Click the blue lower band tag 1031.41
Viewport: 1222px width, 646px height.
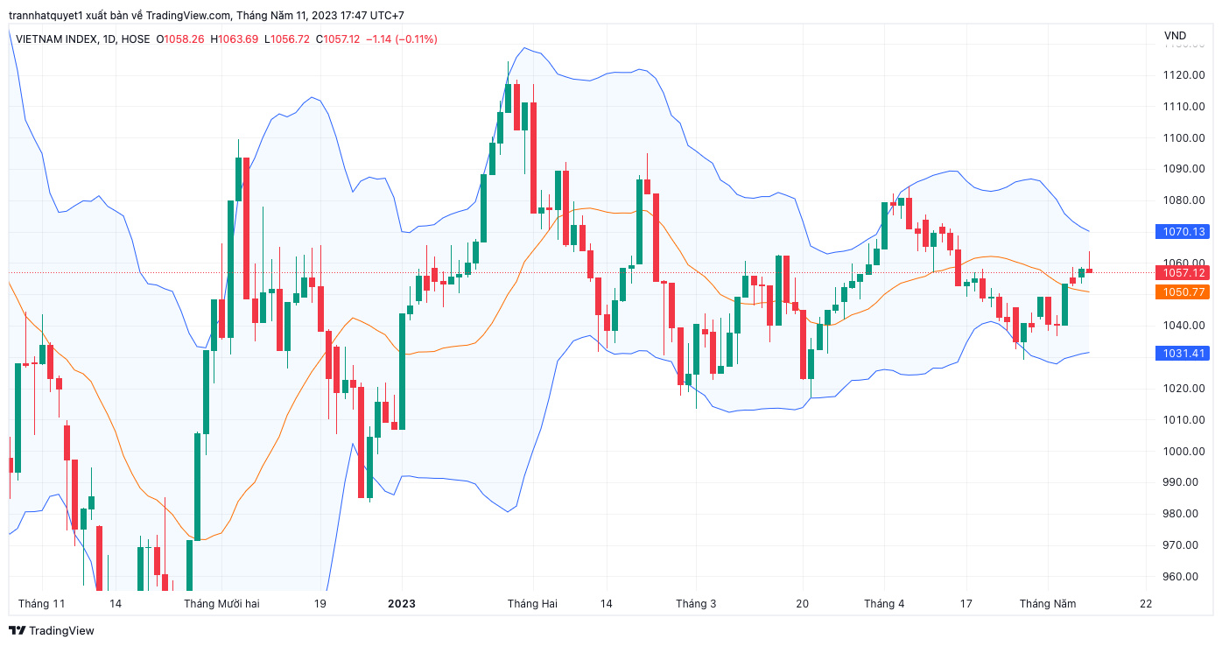(1181, 354)
